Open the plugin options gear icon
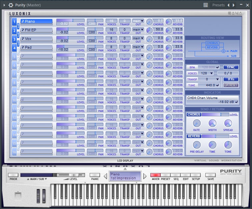 coord(11,5)
